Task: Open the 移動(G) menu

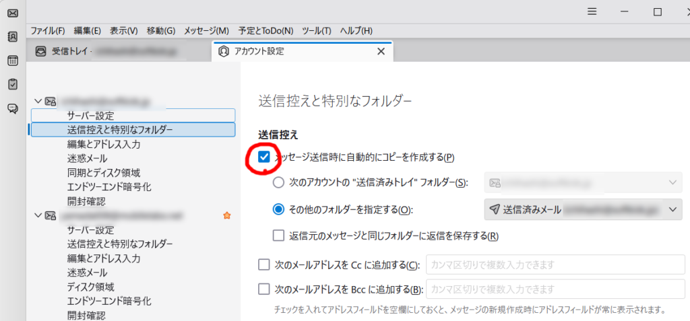Action: [160, 31]
